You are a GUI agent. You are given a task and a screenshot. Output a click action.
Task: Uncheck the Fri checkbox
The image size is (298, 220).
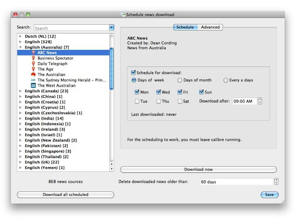pos(180,92)
